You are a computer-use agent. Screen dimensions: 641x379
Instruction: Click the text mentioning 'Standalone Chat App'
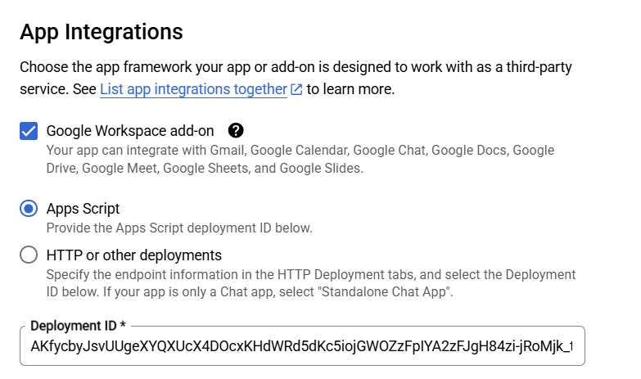click(311, 283)
